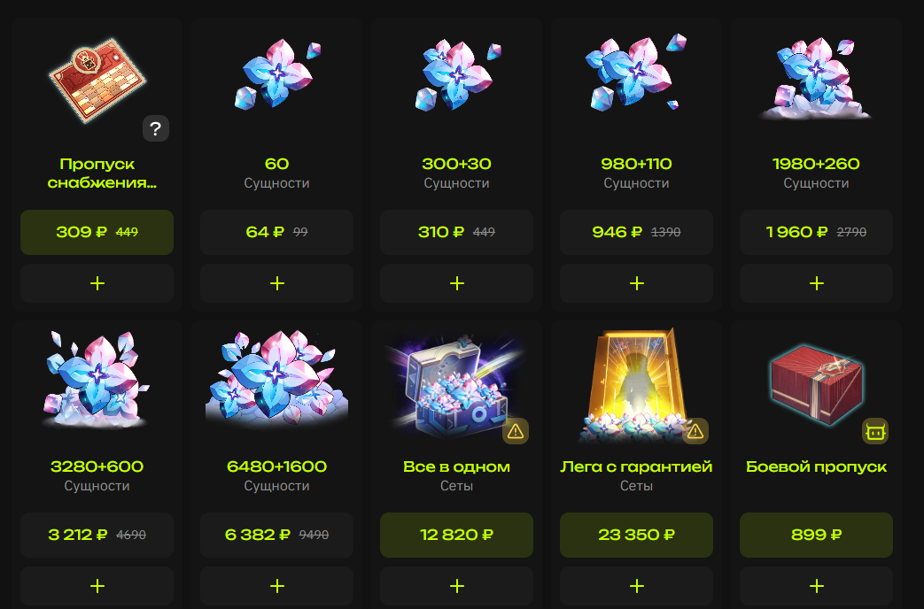The width and height of the screenshot is (924, 609).
Task: Add 300+30 Сущности pack with plus
Action: click(x=456, y=283)
